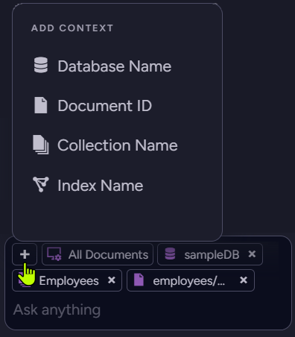295x337 pixels.
Task: Select Document ID menu entry
Action: pos(92,106)
